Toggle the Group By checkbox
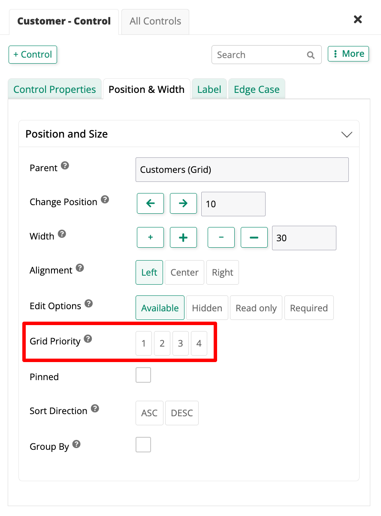Image resolution: width=381 pixels, height=516 pixels. point(143,445)
